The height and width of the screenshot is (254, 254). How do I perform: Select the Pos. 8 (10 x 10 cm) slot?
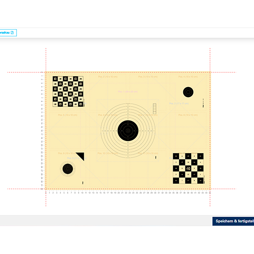pos(188,115)
